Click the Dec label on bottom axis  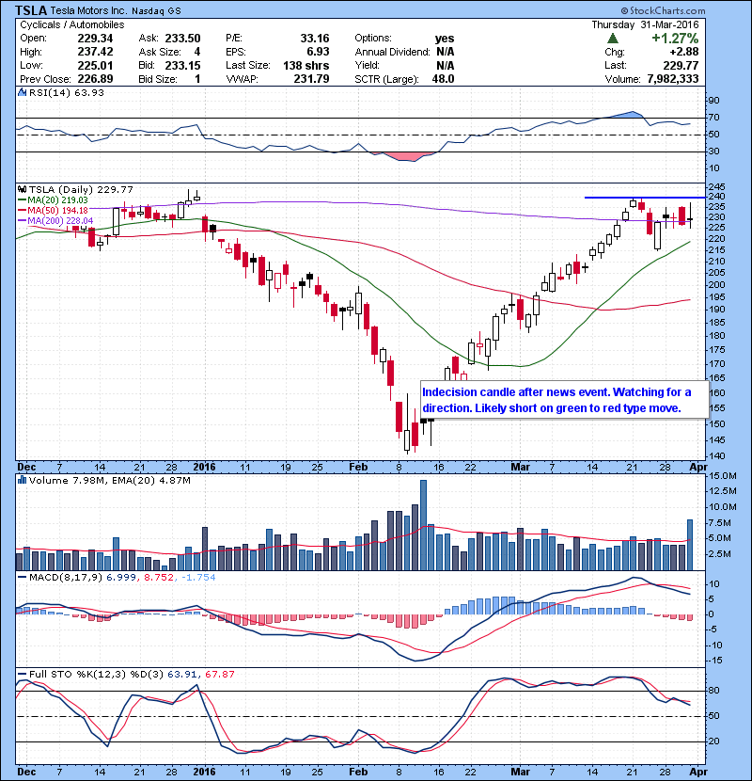(x=26, y=772)
